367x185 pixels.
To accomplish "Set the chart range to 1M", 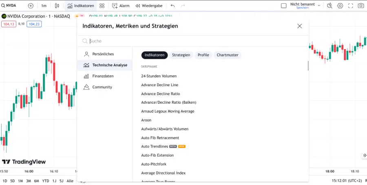I will tap(20, 181).
